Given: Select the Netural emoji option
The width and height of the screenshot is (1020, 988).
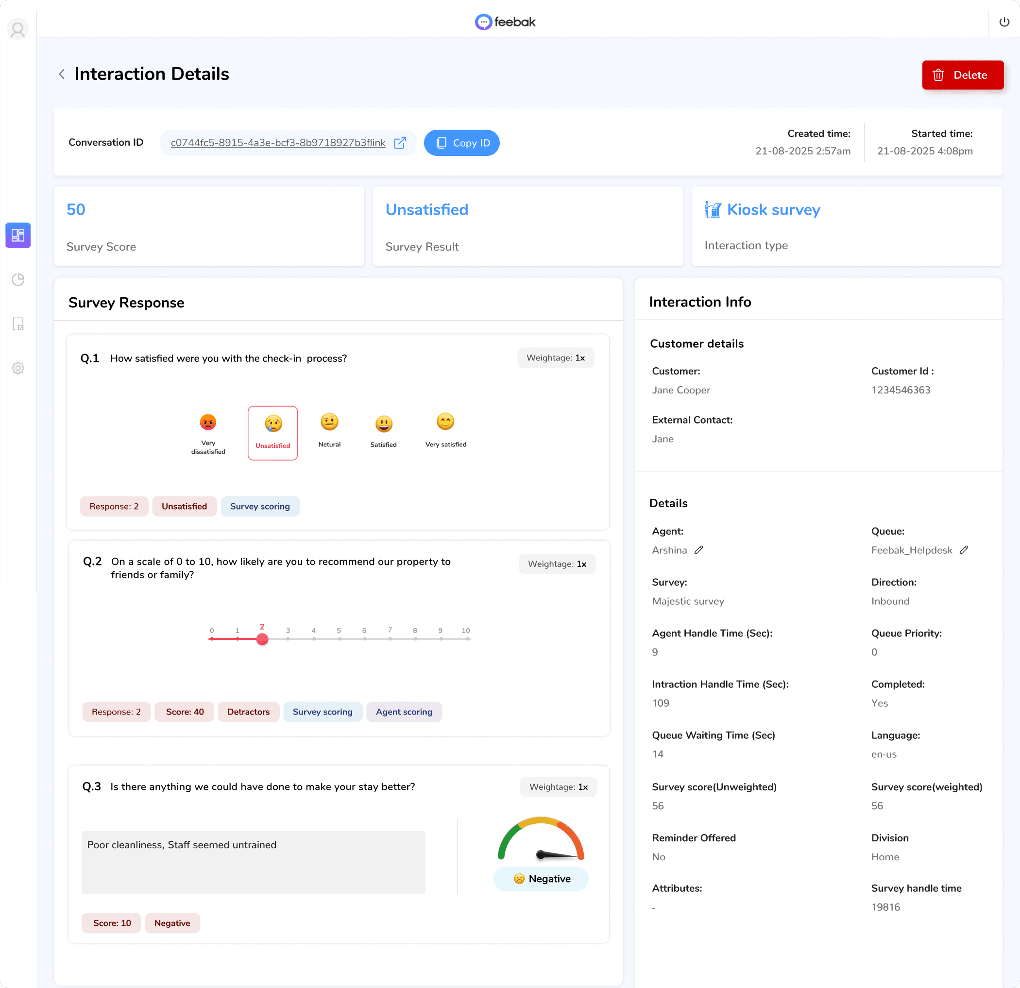Looking at the screenshot, I should coord(329,430).
